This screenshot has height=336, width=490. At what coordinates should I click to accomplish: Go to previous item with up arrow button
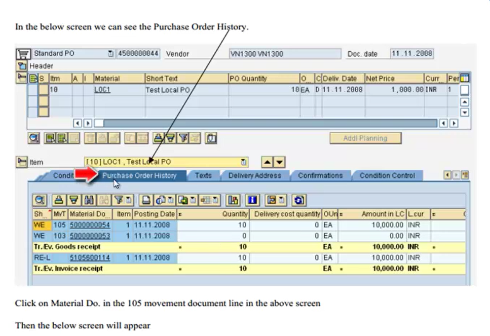click(x=267, y=162)
